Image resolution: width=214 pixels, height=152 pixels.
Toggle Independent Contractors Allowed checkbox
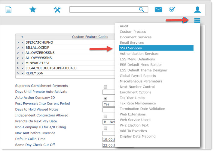click(x=105, y=116)
